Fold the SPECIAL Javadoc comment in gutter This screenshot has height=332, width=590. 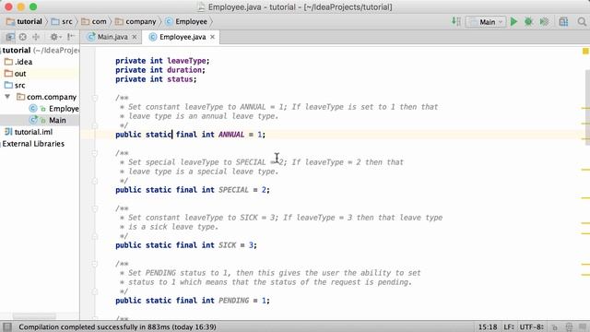click(94, 153)
